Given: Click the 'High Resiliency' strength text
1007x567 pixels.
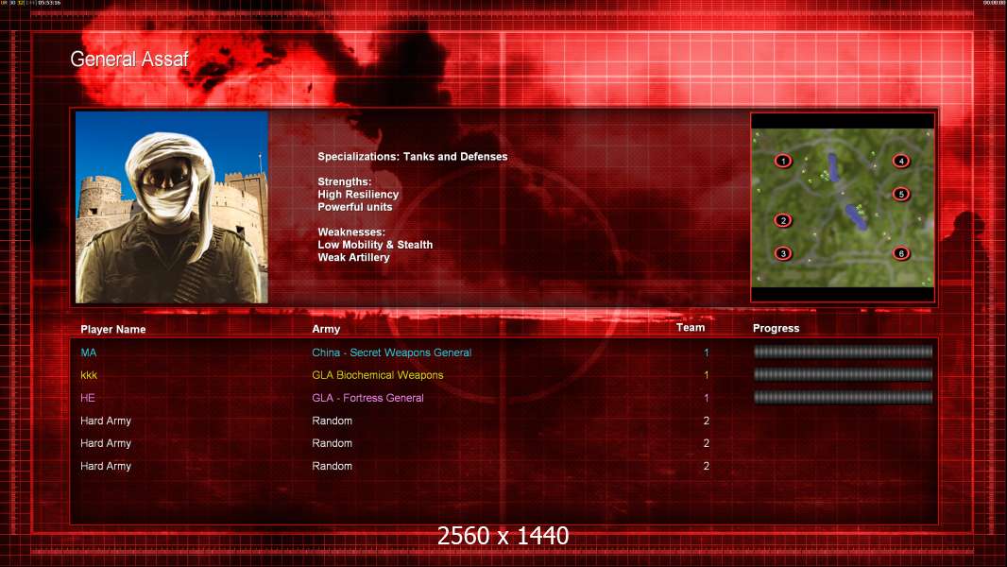Looking at the screenshot, I should pos(358,194).
